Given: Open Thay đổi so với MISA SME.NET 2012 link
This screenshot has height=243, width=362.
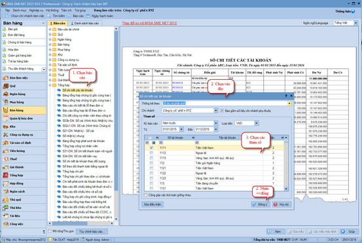Looking at the screenshot, I should point(149,23).
